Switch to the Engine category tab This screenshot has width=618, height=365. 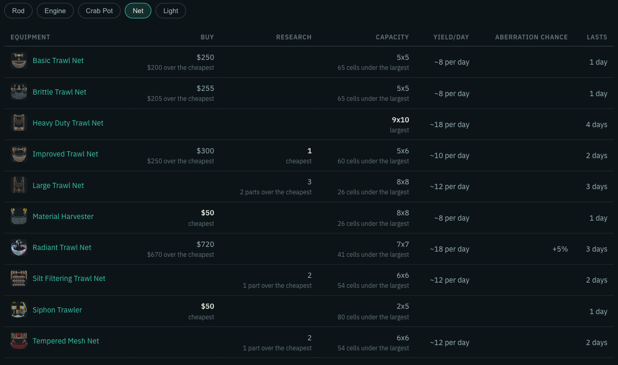coord(55,11)
